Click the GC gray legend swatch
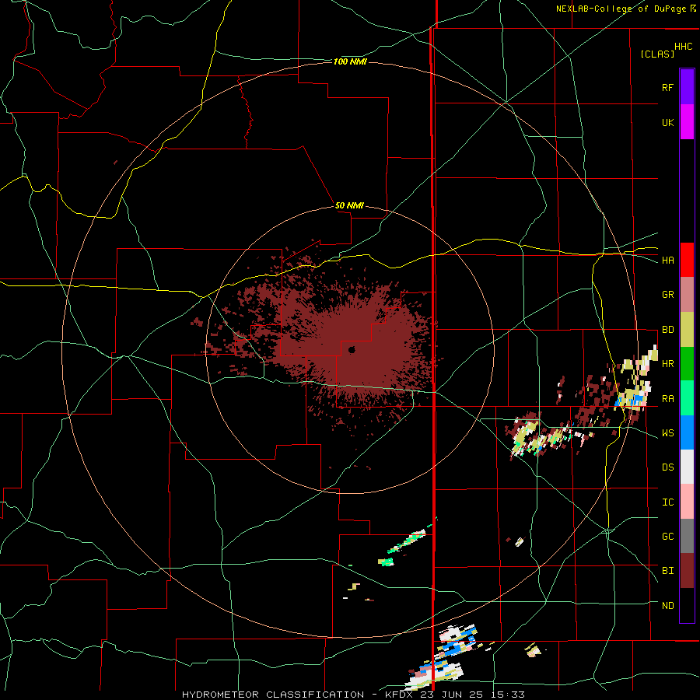Viewport: 700px width, 700px height. pyautogui.click(x=687, y=536)
